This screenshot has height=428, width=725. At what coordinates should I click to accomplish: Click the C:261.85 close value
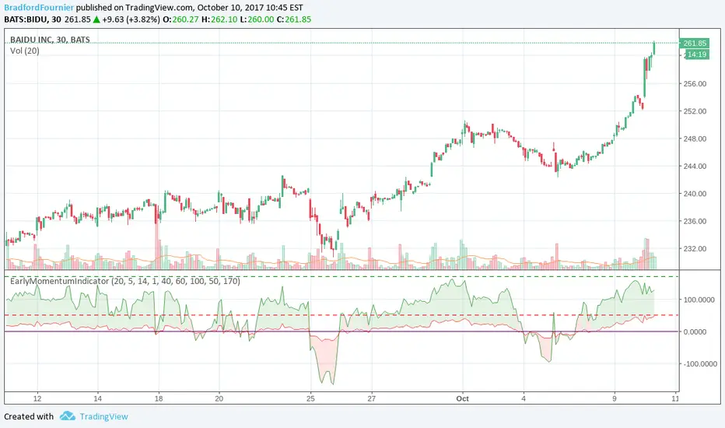[293, 19]
